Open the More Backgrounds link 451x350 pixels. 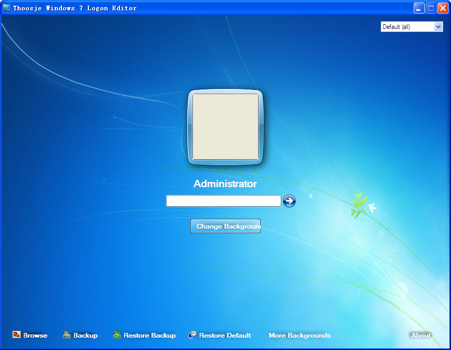click(299, 336)
